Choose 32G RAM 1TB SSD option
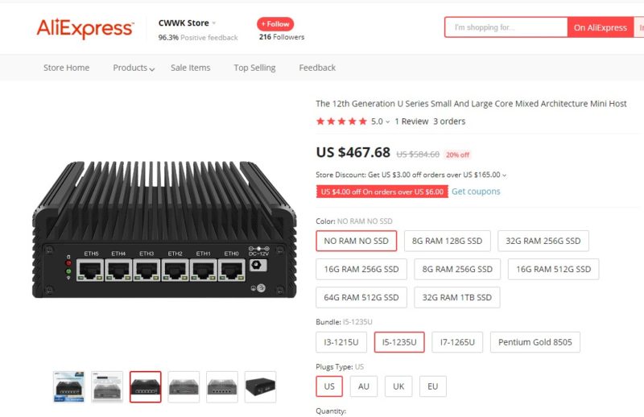This screenshot has height=417, width=644. tap(456, 297)
